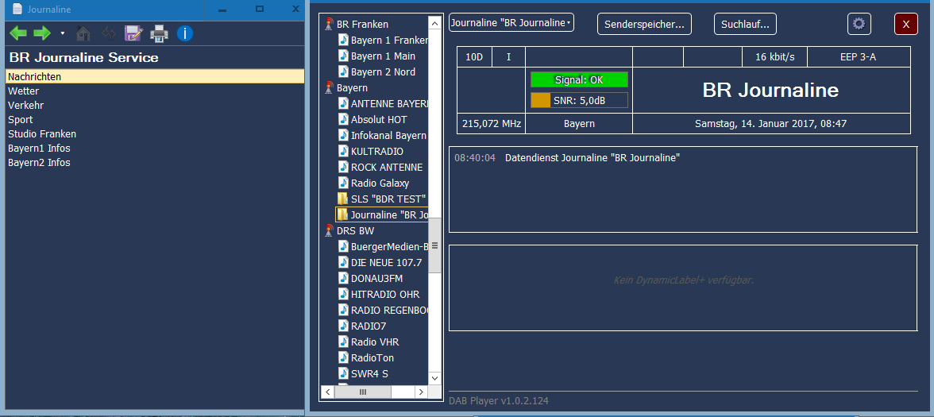934x417 pixels.
Task: Open settings with the gear icon
Action: 859,24
